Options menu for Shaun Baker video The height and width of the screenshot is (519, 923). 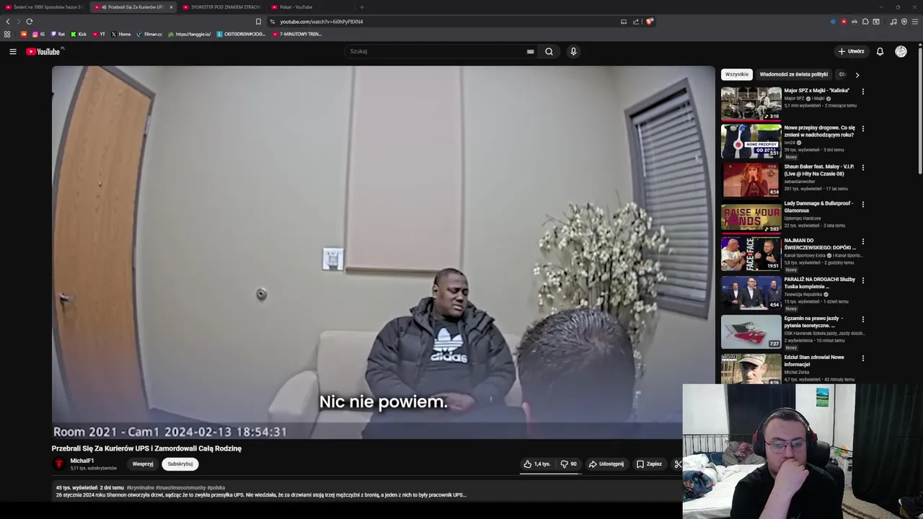pos(862,167)
